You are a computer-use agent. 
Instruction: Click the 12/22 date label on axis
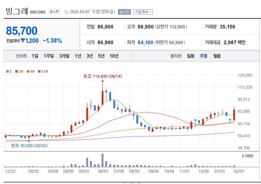10,171
